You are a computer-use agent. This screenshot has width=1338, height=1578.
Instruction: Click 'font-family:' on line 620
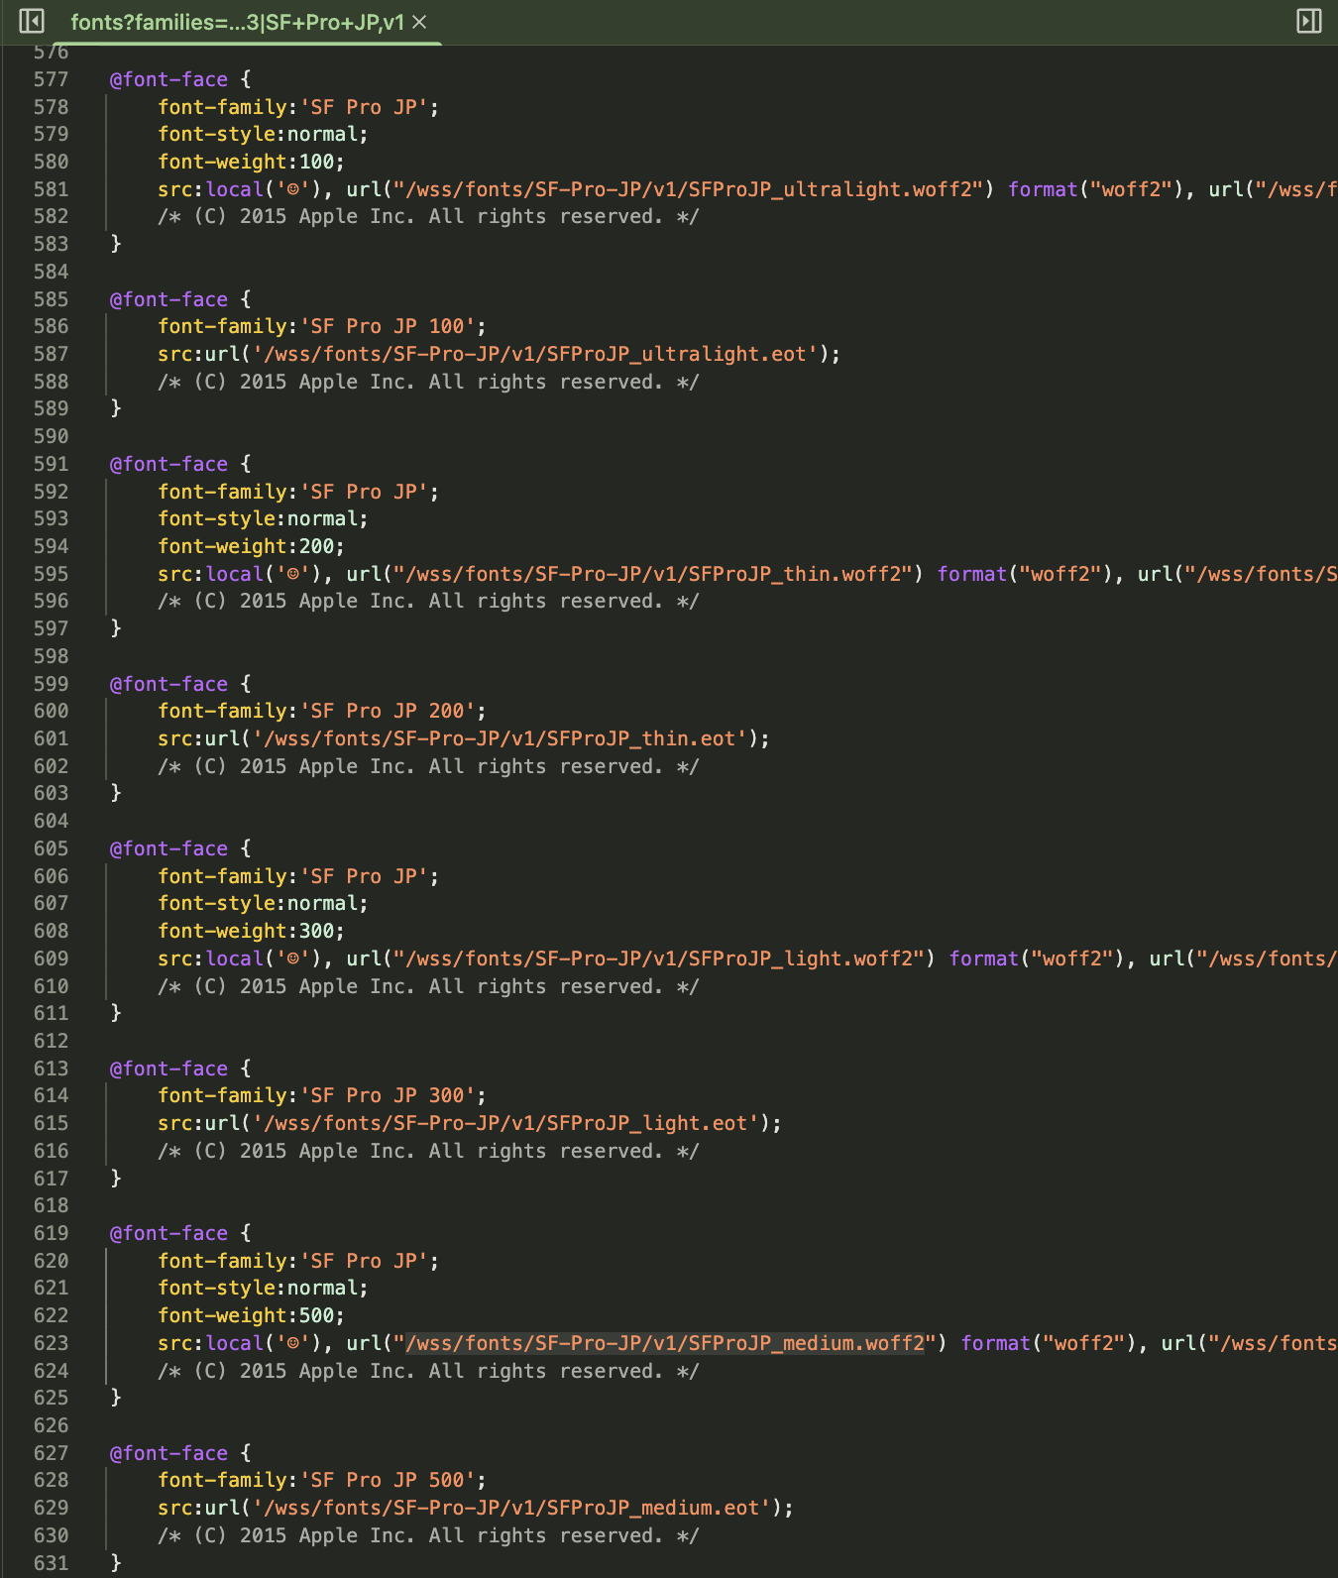tap(228, 1261)
